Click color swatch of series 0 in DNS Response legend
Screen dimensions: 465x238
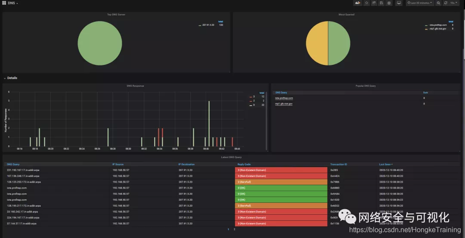point(251,105)
